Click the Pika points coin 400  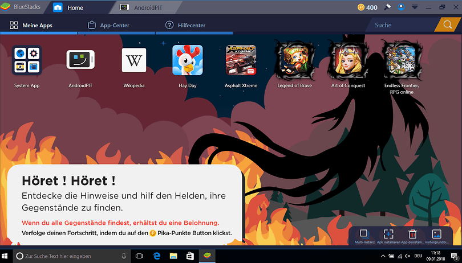point(367,7)
